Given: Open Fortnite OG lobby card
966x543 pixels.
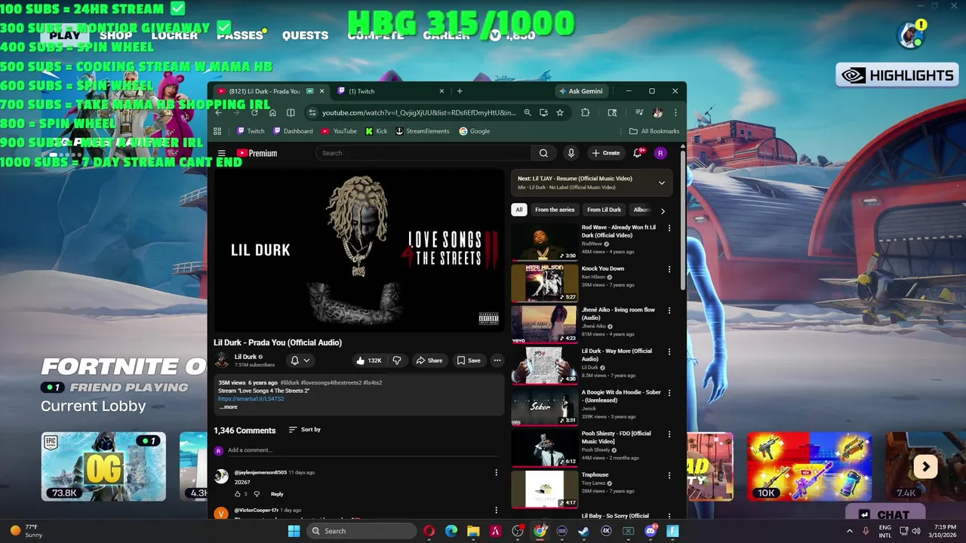Looking at the screenshot, I should tap(103, 467).
